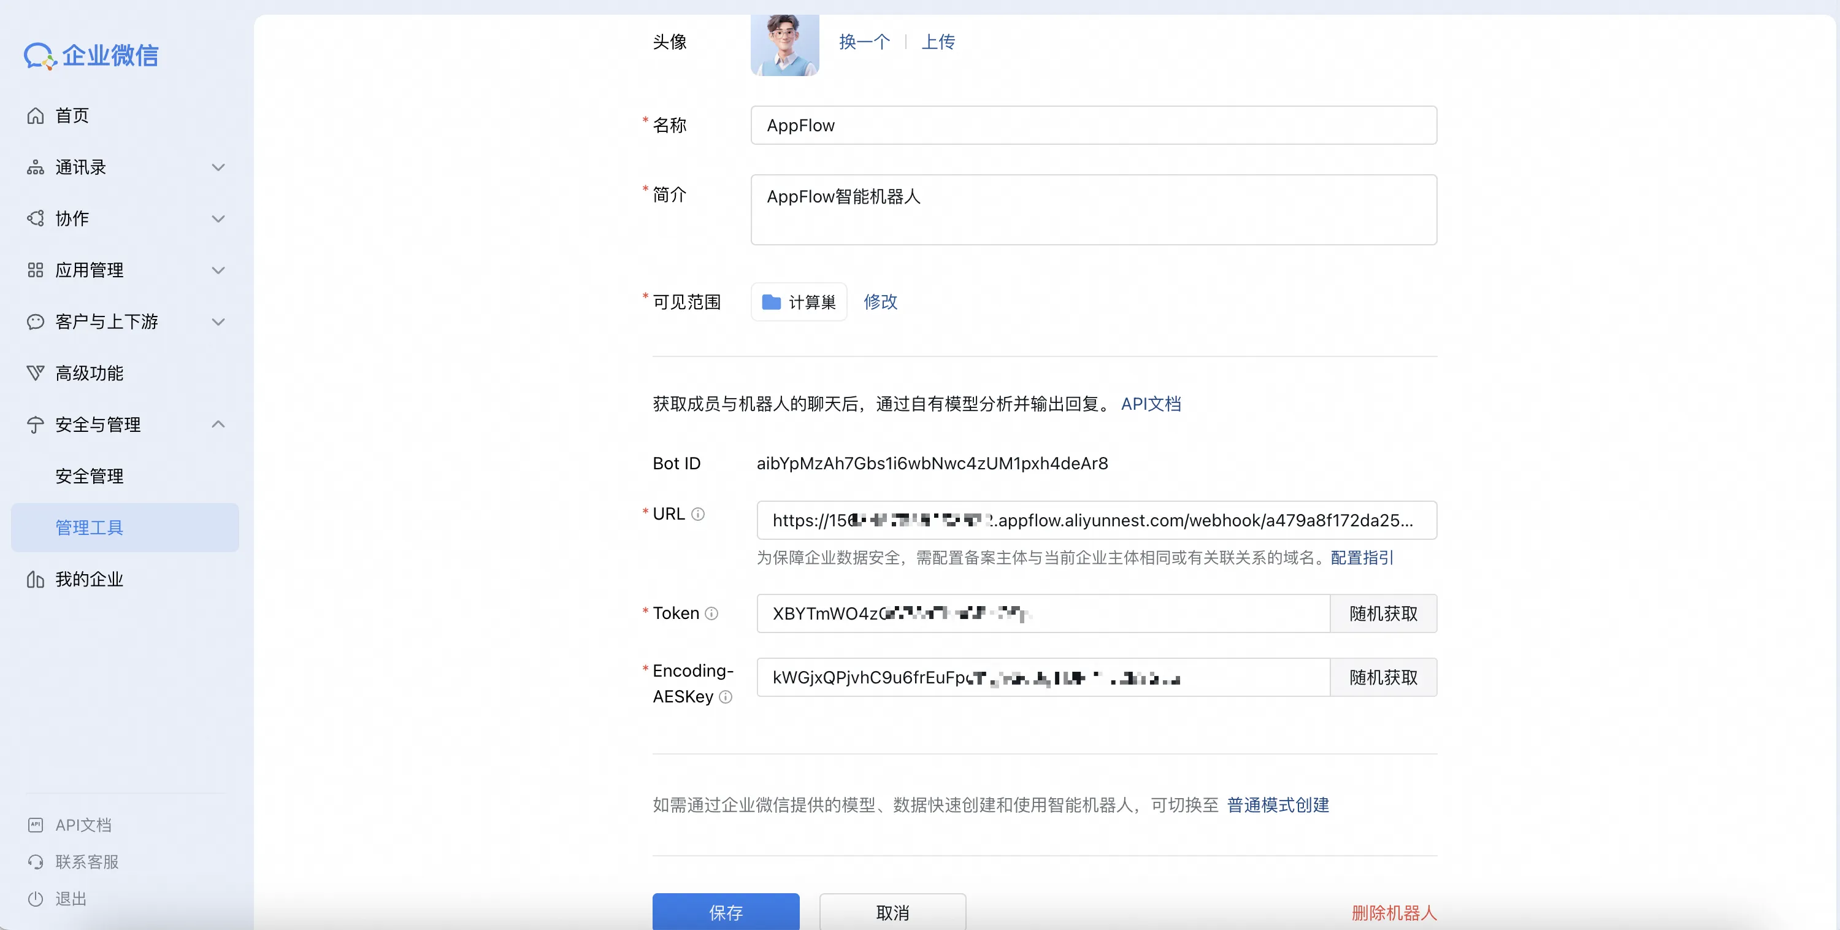Select the 客户与上下游 chat icon
Viewport: 1840px width, 930px height.
pos(36,321)
